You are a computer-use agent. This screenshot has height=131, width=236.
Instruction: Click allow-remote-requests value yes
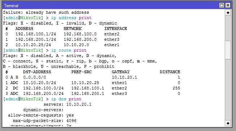point(70,115)
